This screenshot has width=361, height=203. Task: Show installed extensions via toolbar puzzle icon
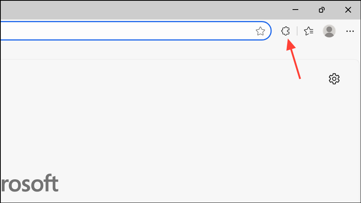tap(286, 31)
